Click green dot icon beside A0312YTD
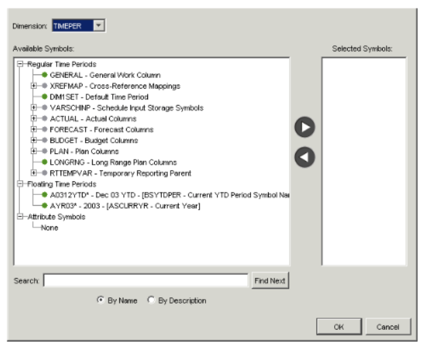This screenshot has height=351, width=439. (45, 195)
